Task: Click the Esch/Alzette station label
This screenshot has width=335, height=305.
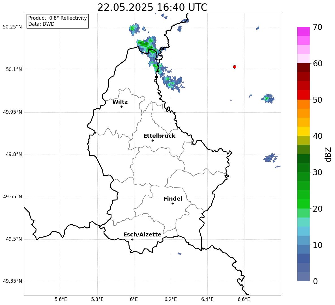Action: tap(142, 234)
